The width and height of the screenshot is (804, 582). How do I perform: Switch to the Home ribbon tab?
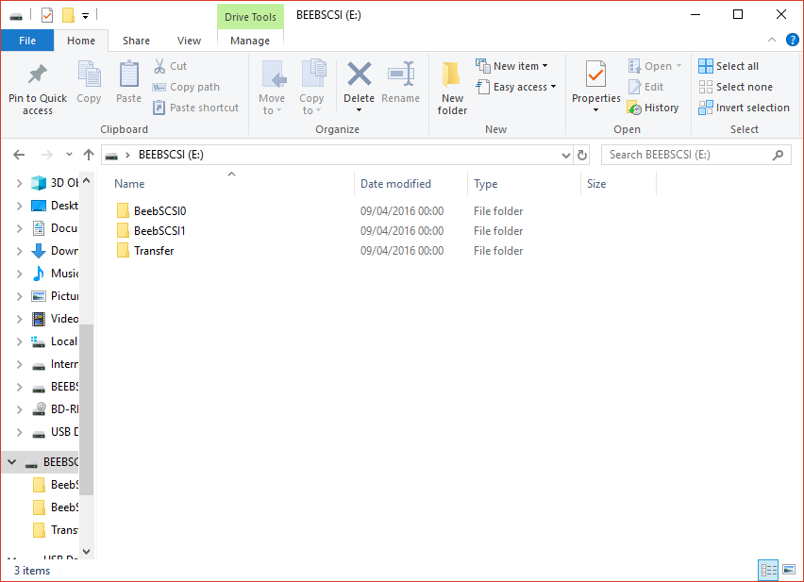[81, 41]
